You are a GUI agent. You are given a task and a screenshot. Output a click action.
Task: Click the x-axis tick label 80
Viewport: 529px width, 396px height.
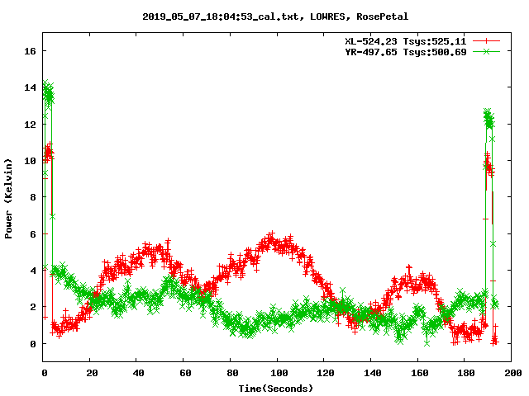pos(232,373)
